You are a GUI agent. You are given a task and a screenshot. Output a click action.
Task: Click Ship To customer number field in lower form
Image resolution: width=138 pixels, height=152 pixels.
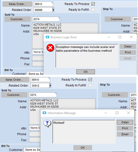[133, 95]
